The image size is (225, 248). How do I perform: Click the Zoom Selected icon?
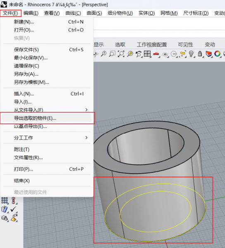pyautogui.click(x=130, y=54)
